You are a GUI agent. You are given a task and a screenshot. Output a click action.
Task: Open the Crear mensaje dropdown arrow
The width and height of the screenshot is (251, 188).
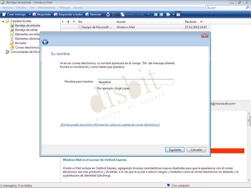coord(29,14)
